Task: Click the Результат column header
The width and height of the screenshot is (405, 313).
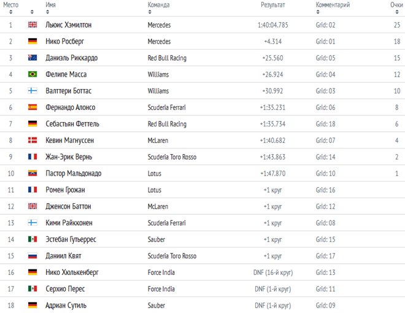Action: point(272,5)
